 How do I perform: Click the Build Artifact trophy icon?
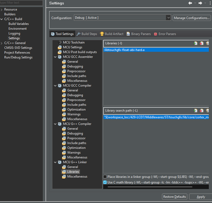(102, 34)
